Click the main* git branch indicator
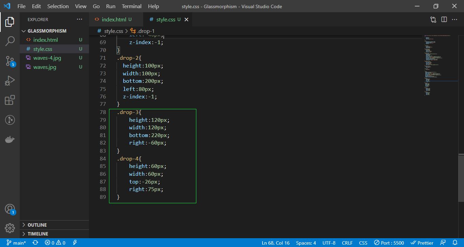This screenshot has height=247, width=464. 16,243
